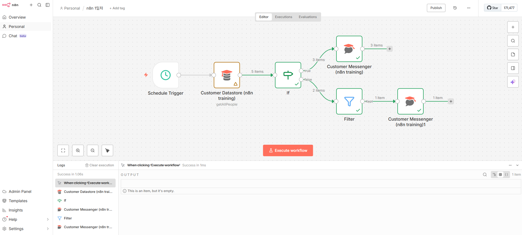522x235 pixels.
Task: Switch to the Evaluations tab
Action: pyautogui.click(x=308, y=17)
